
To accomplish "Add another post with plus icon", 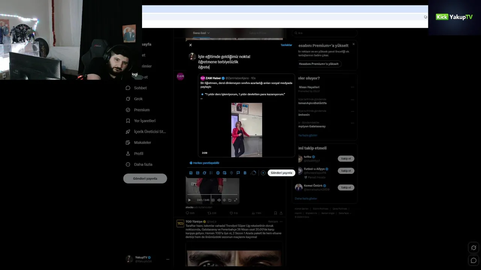I will click(263, 173).
